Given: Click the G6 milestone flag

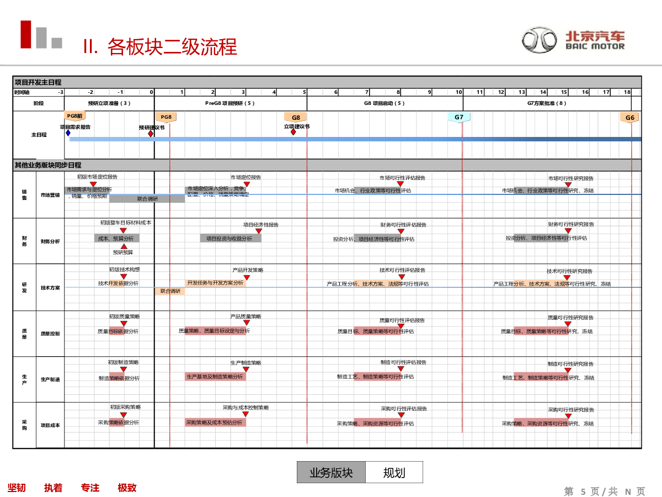Looking at the screenshot, I should click(x=630, y=118).
